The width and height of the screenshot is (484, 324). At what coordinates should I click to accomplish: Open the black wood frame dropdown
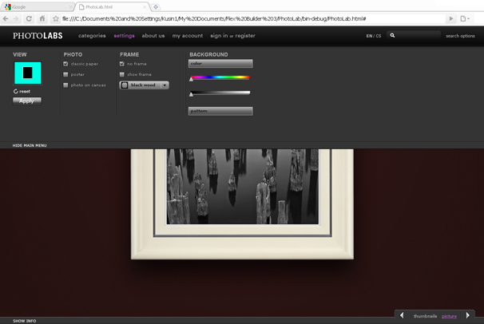click(x=144, y=85)
